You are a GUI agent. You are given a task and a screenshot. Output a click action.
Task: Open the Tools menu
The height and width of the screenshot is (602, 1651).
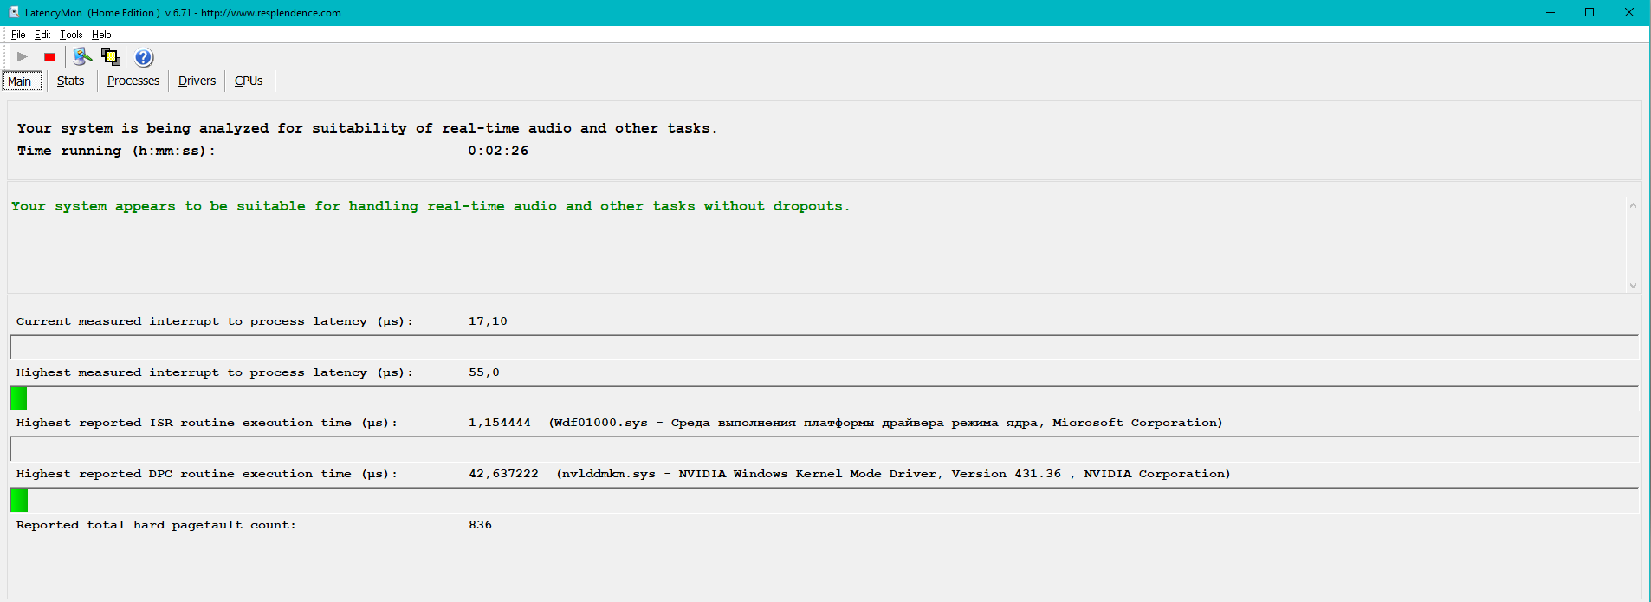click(71, 35)
